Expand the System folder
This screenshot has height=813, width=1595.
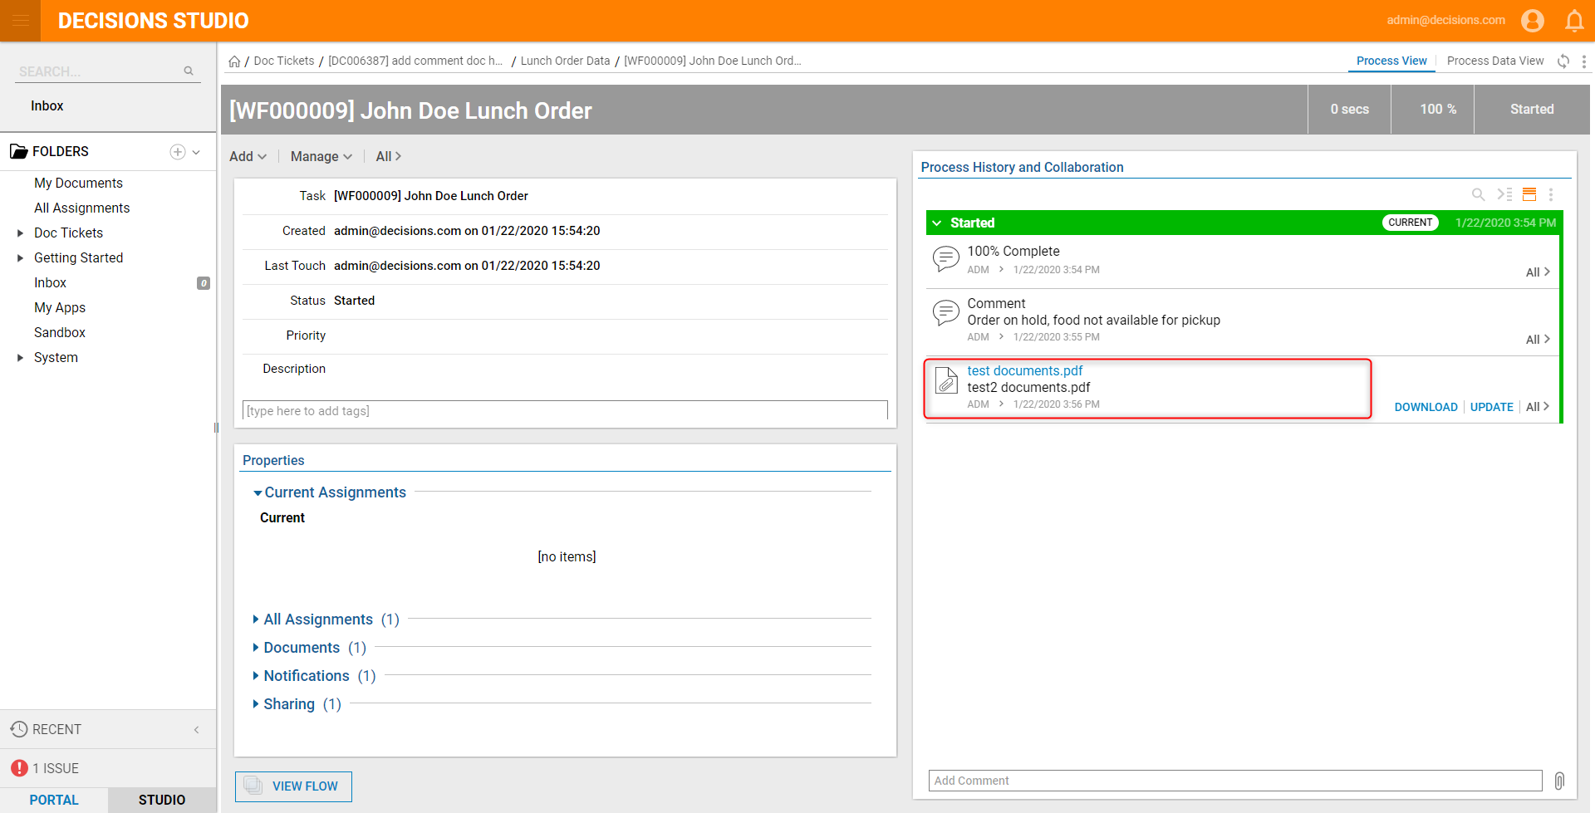[x=20, y=358]
